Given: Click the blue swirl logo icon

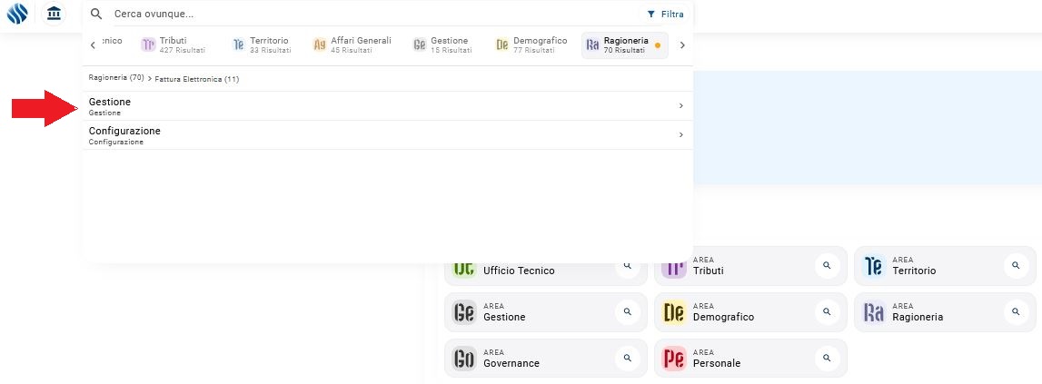Looking at the screenshot, I should [x=17, y=15].
